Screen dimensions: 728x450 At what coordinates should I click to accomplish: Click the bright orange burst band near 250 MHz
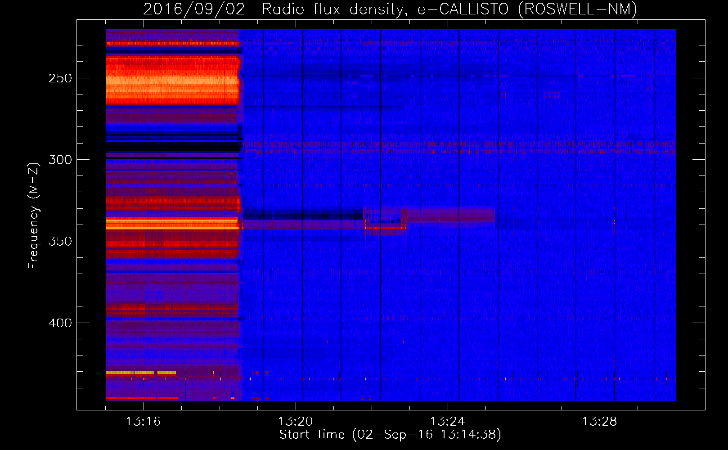(172, 80)
